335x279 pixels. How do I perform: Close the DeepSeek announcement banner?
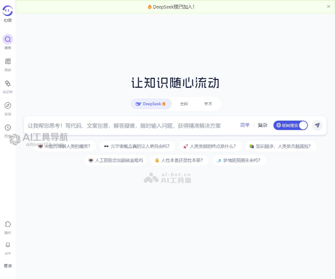[328, 7]
